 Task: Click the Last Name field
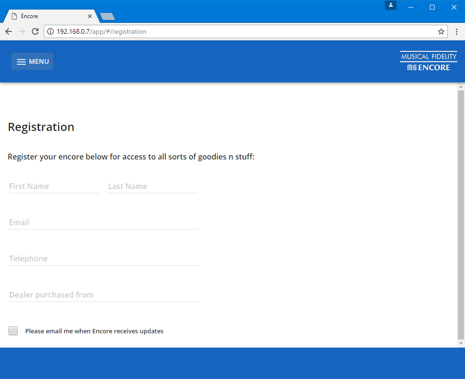[153, 186]
